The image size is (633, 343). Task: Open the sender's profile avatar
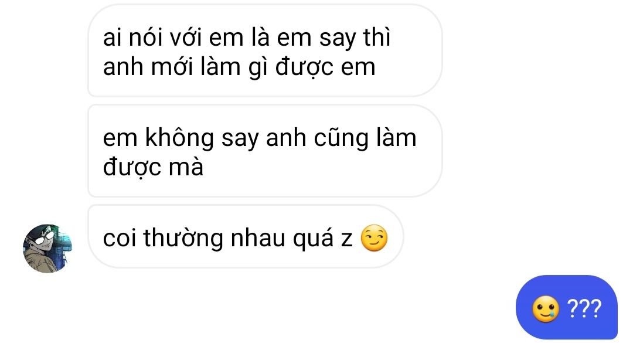coord(47,249)
